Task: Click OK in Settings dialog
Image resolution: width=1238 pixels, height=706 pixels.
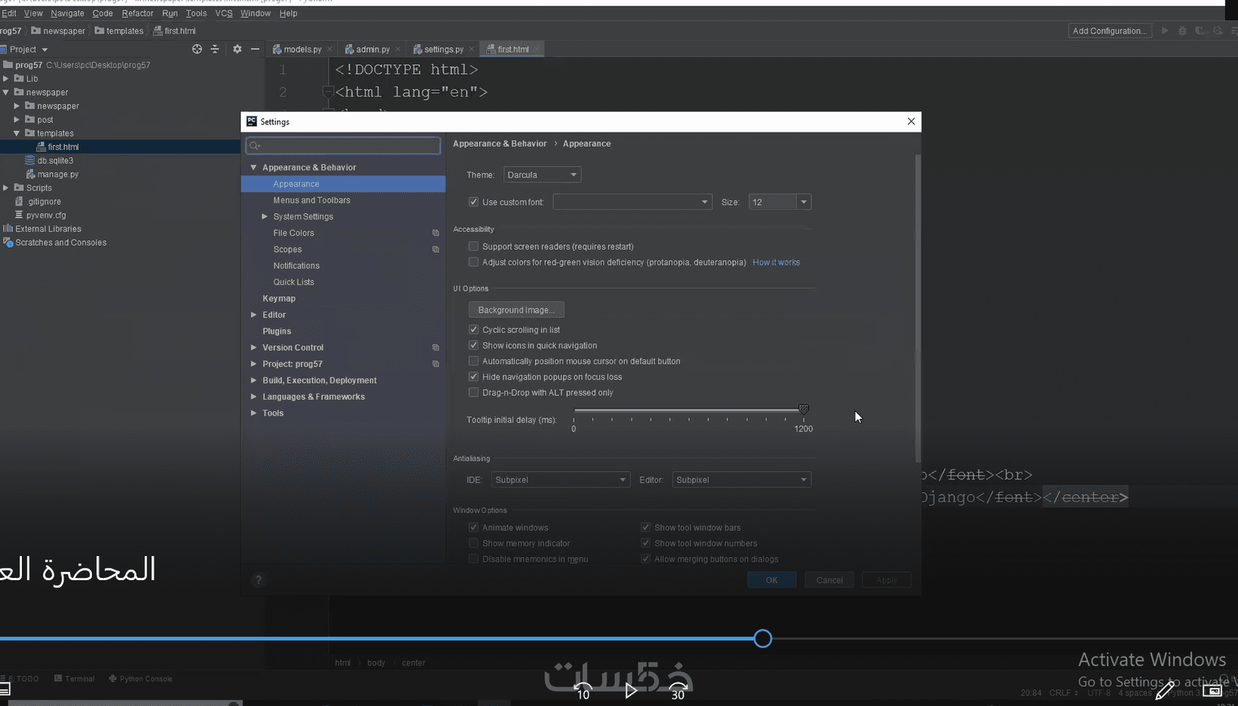Action: [x=772, y=580]
